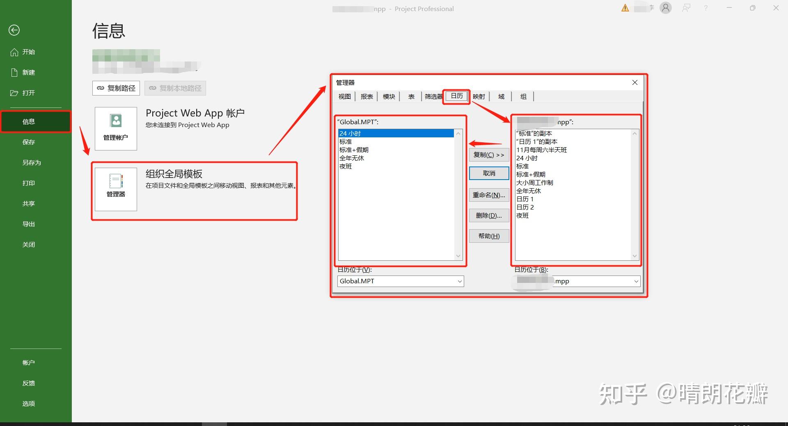This screenshot has width=788, height=426.
Task: Open the 管理器 organizer icon button
Action: [116, 189]
